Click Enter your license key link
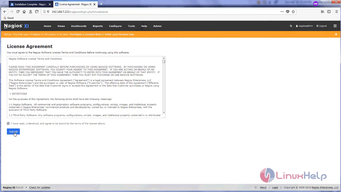This screenshot has height=192, width=341. [x=119, y=34]
